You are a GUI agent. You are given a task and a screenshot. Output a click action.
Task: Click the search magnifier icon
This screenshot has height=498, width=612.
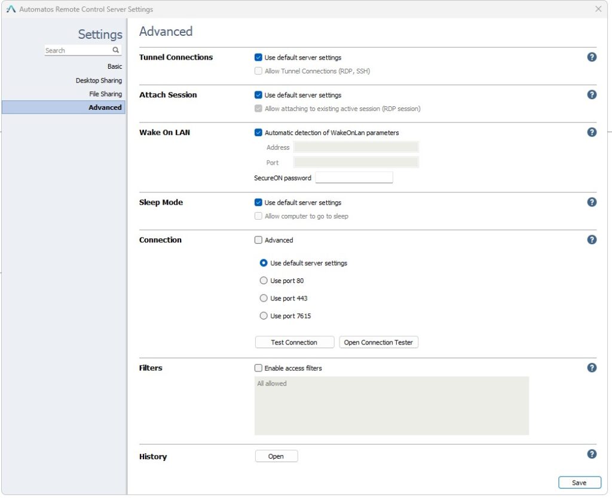coord(117,50)
